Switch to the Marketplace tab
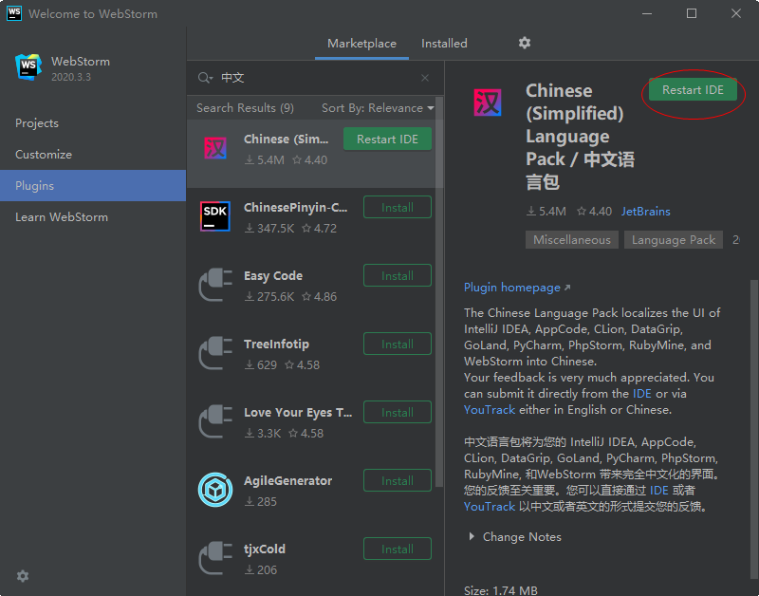Image resolution: width=759 pixels, height=596 pixels. pyautogui.click(x=361, y=44)
